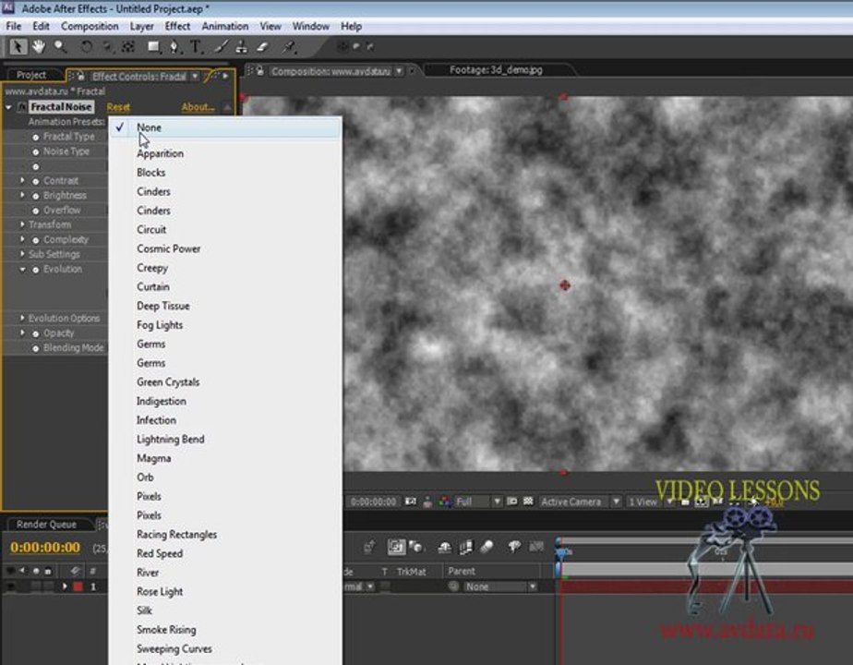Select the Clone Stamp tool
Image resolution: width=853 pixels, height=665 pixels.
(242, 47)
